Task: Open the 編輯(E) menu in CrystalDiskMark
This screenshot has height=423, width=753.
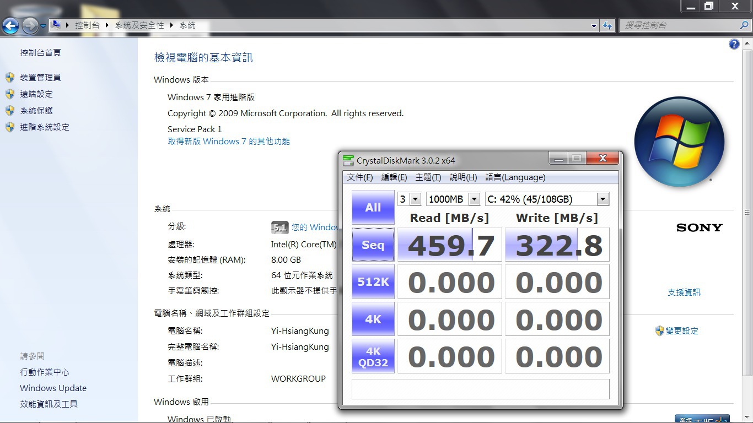Action: (394, 177)
